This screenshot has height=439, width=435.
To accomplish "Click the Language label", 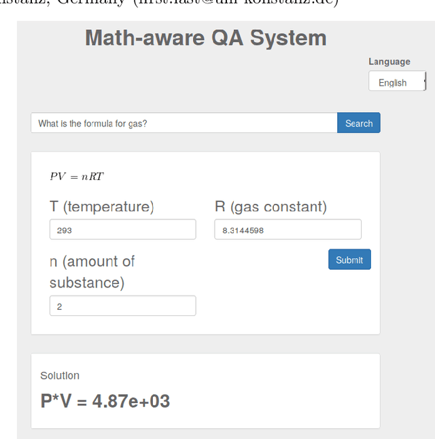I will pyautogui.click(x=389, y=62).
